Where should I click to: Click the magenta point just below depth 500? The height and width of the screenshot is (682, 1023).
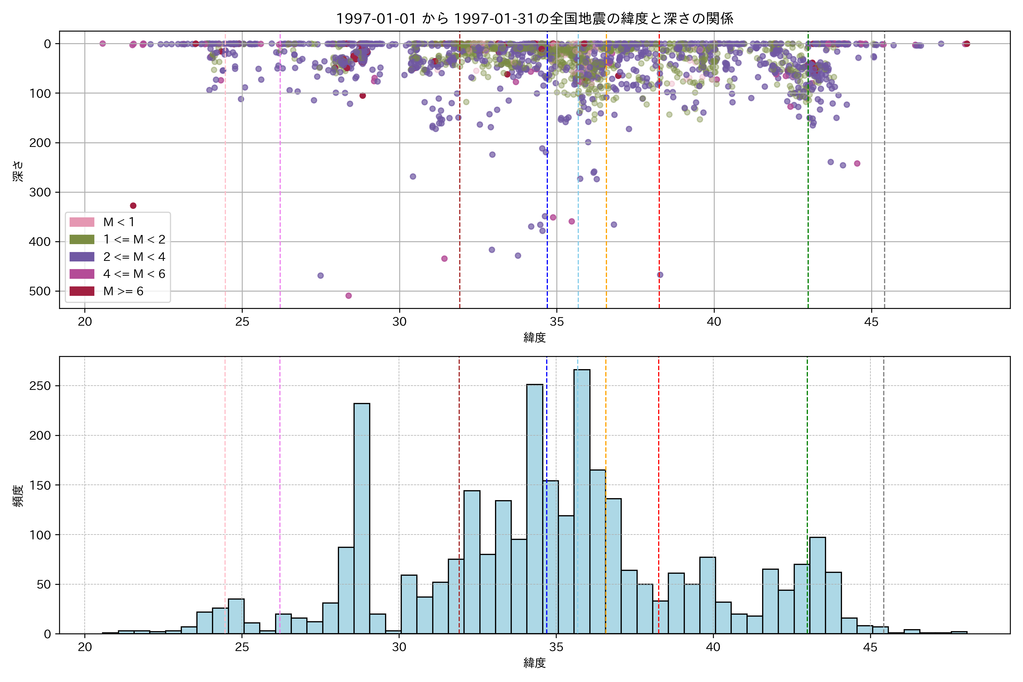(348, 296)
